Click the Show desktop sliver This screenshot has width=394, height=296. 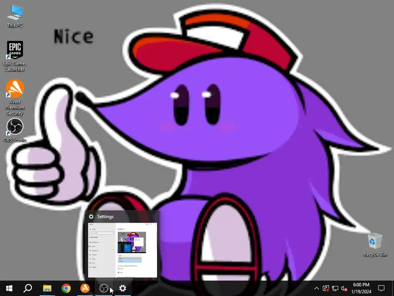[393, 288]
